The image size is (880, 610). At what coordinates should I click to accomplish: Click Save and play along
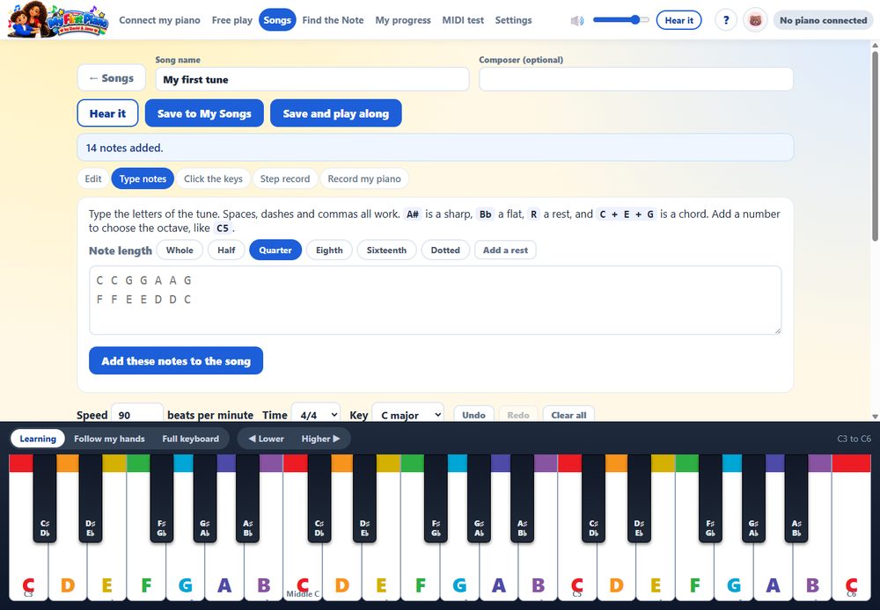(x=335, y=113)
